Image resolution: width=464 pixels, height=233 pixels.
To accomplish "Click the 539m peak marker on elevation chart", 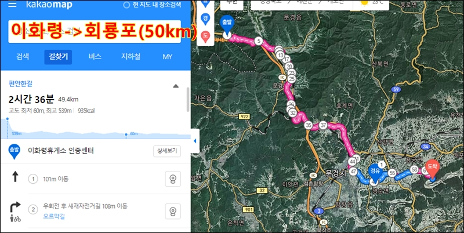I will click(8, 119).
